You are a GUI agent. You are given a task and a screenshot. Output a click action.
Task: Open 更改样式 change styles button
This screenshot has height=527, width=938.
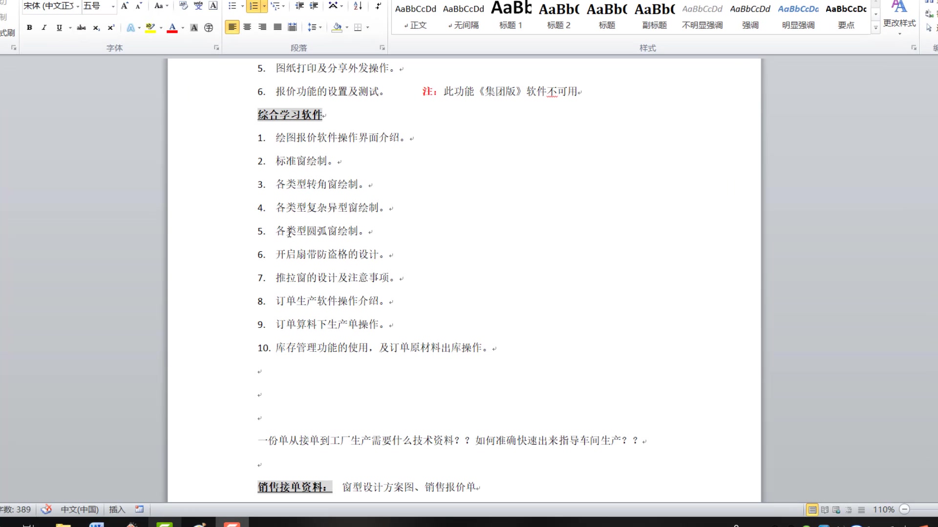(899, 17)
